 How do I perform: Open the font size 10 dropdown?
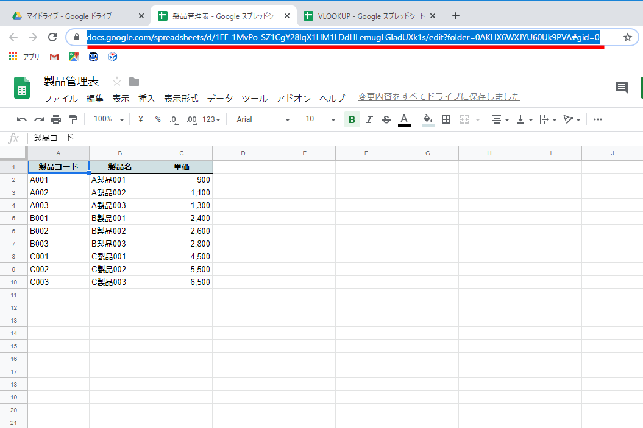(x=320, y=119)
